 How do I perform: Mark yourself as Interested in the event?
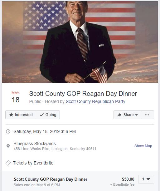pos(21,115)
